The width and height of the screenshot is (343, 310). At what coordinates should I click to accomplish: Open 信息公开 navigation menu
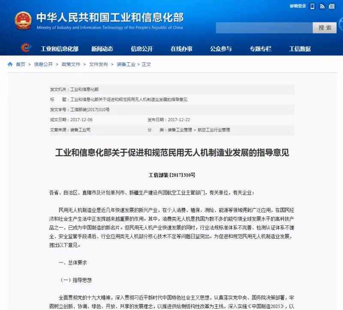(142, 49)
